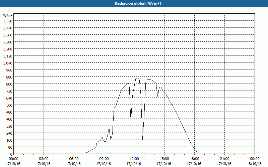Select the 1.360 y-axis label
This screenshot has height=167, width=268.
pos(8,35)
